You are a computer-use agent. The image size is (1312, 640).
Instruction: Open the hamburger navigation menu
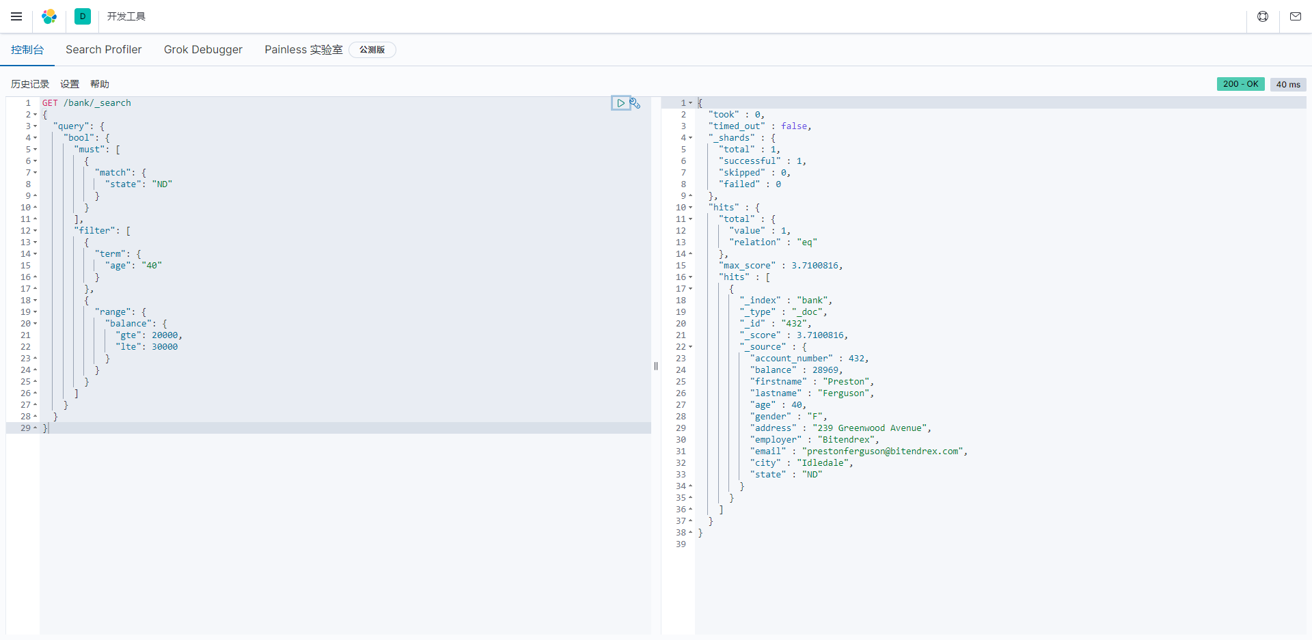[16, 16]
